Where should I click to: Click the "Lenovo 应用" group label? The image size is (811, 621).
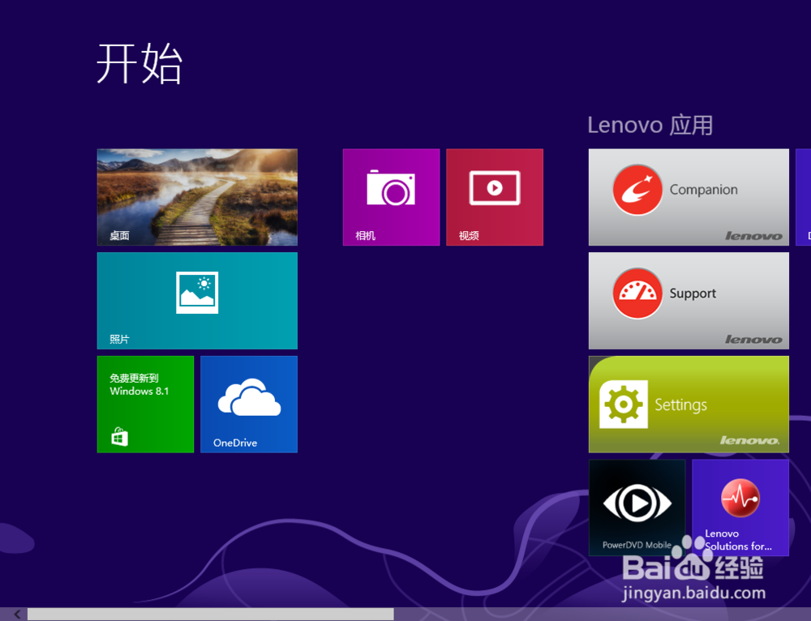pyautogui.click(x=650, y=125)
